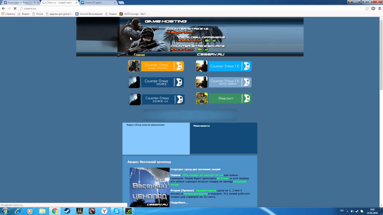
Task: Order a Counter-Strike Source v34 server
Action: click(x=163, y=99)
